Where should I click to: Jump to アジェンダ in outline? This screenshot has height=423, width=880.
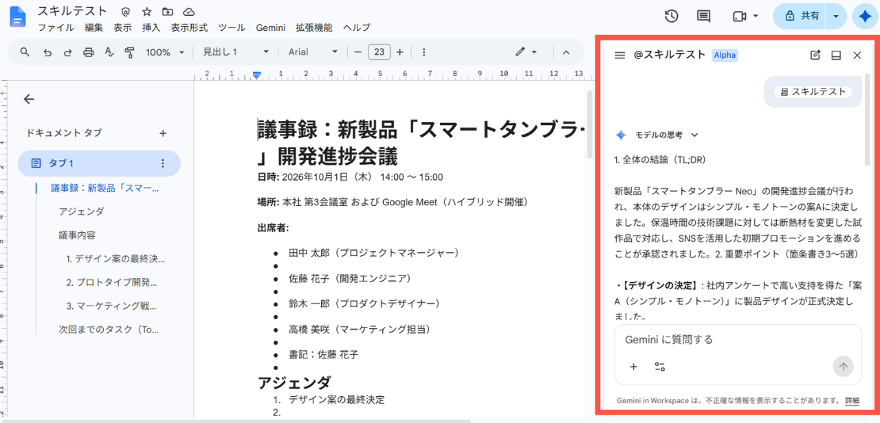point(81,211)
